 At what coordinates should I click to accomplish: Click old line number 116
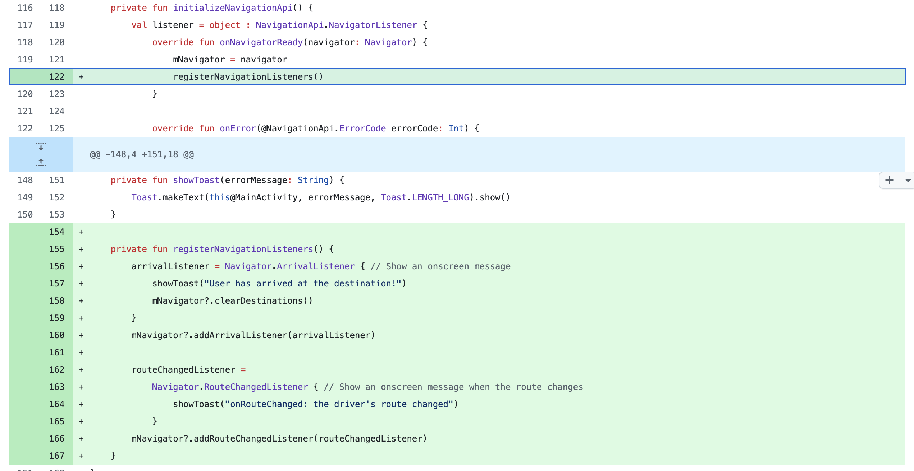coord(25,8)
